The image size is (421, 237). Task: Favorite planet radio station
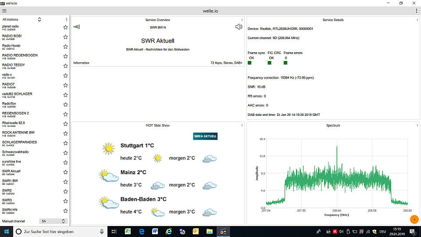(x=65, y=27)
